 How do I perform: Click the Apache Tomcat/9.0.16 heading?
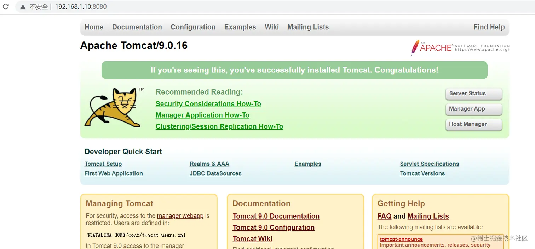(134, 46)
